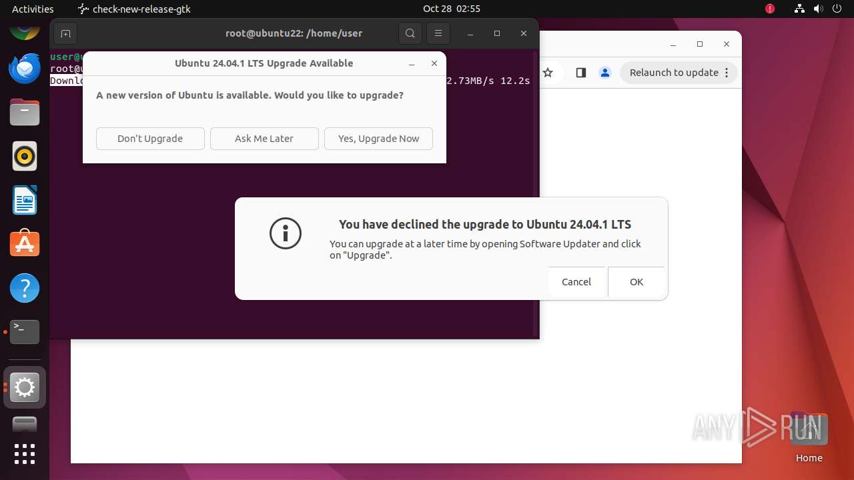The width and height of the screenshot is (854, 480).
Task: Open the Files manager in dock
Action: (25, 112)
